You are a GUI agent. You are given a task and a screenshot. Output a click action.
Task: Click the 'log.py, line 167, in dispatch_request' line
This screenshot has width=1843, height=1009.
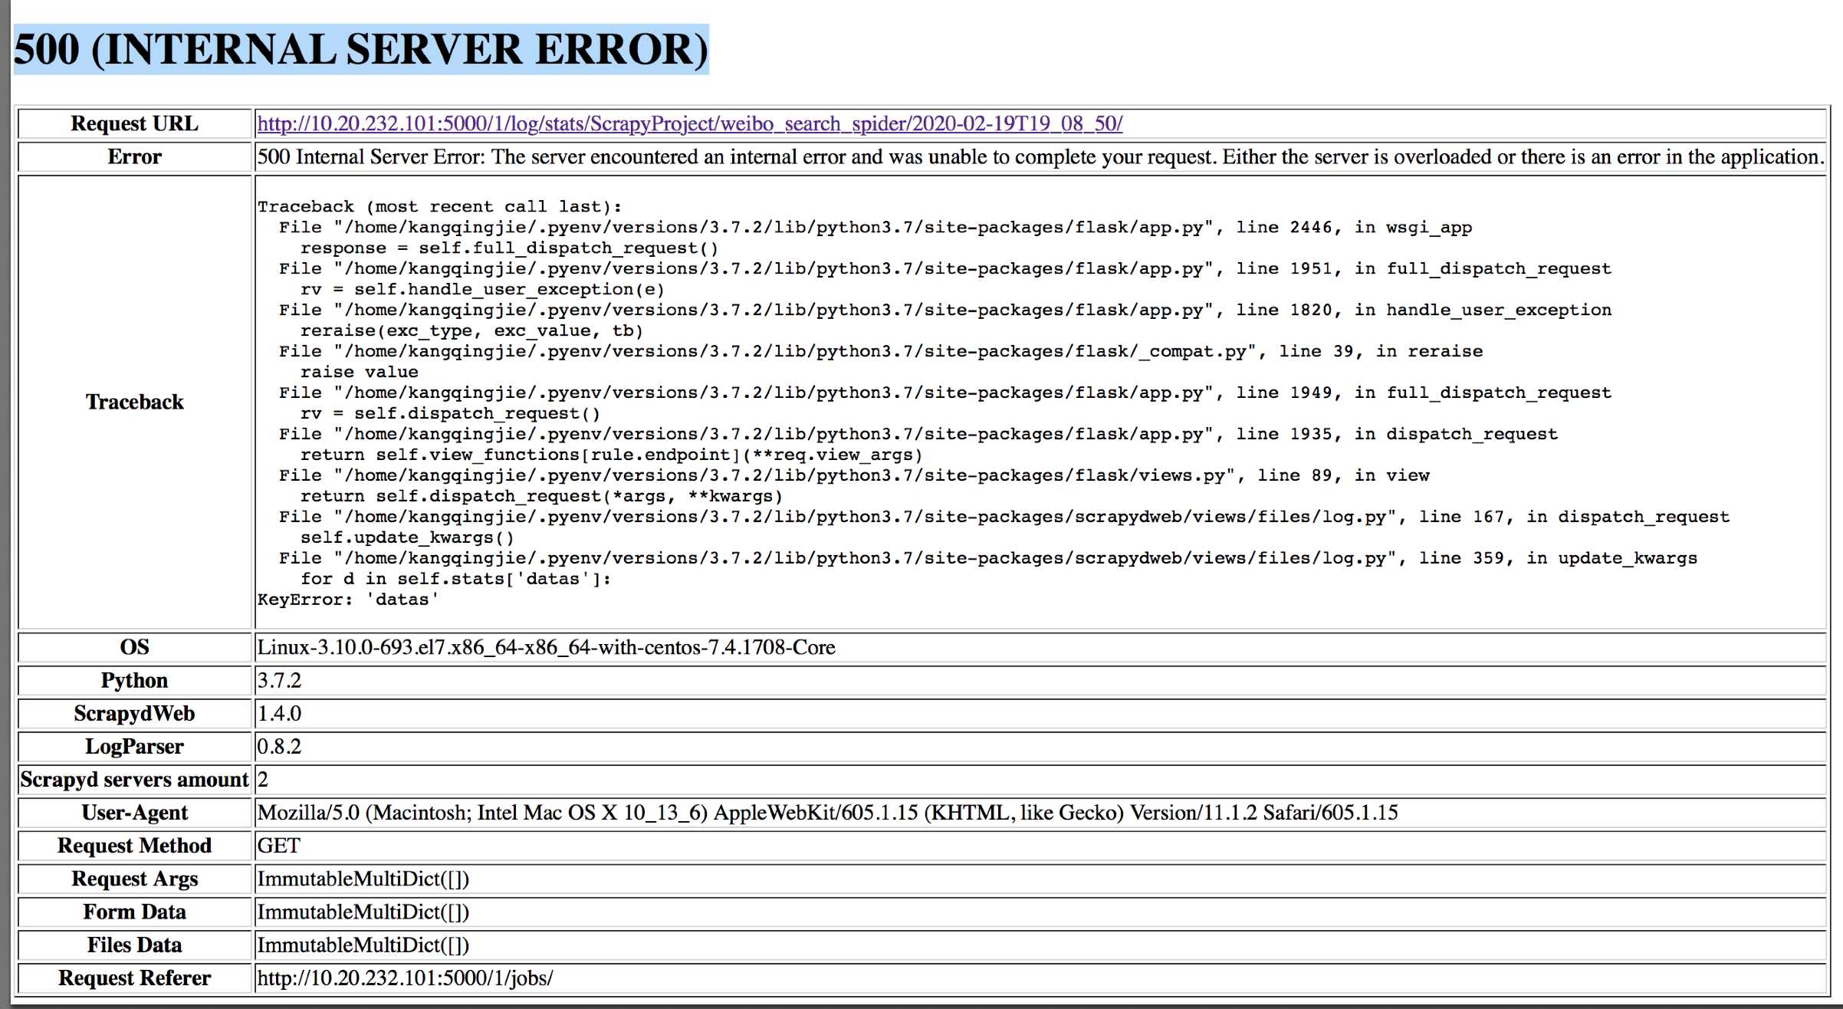point(1004,518)
